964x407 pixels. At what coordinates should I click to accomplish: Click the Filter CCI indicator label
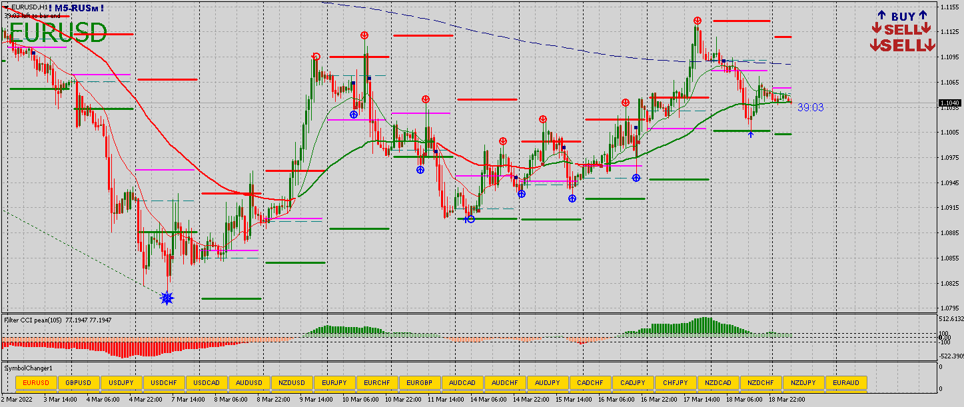tap(33, 320)
